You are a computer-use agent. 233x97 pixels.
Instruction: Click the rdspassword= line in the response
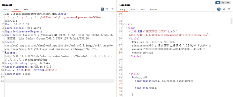point(172,46)
